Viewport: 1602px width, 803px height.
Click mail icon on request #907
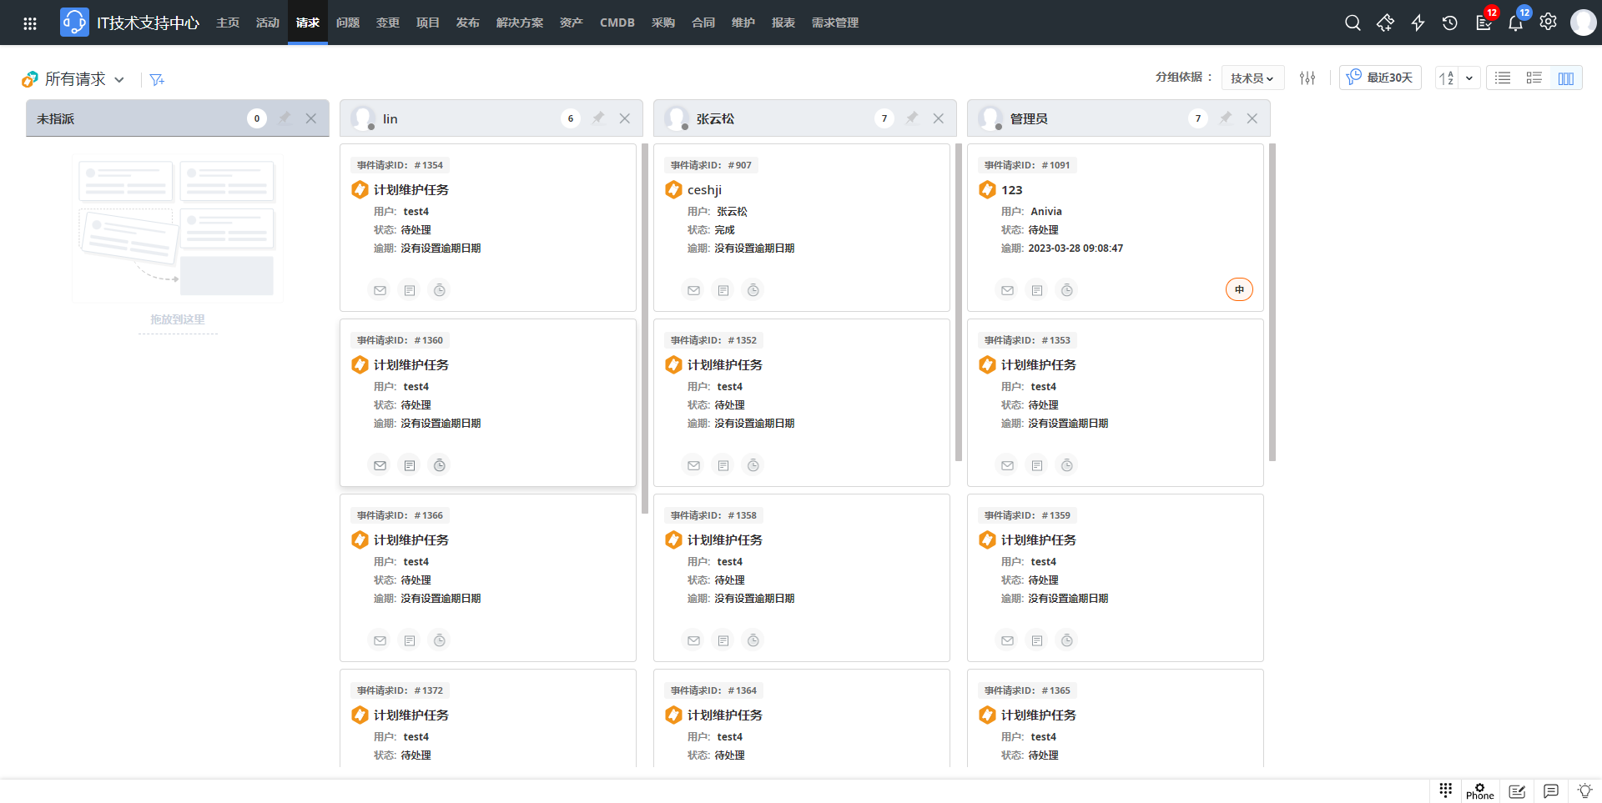click(693, 290)
